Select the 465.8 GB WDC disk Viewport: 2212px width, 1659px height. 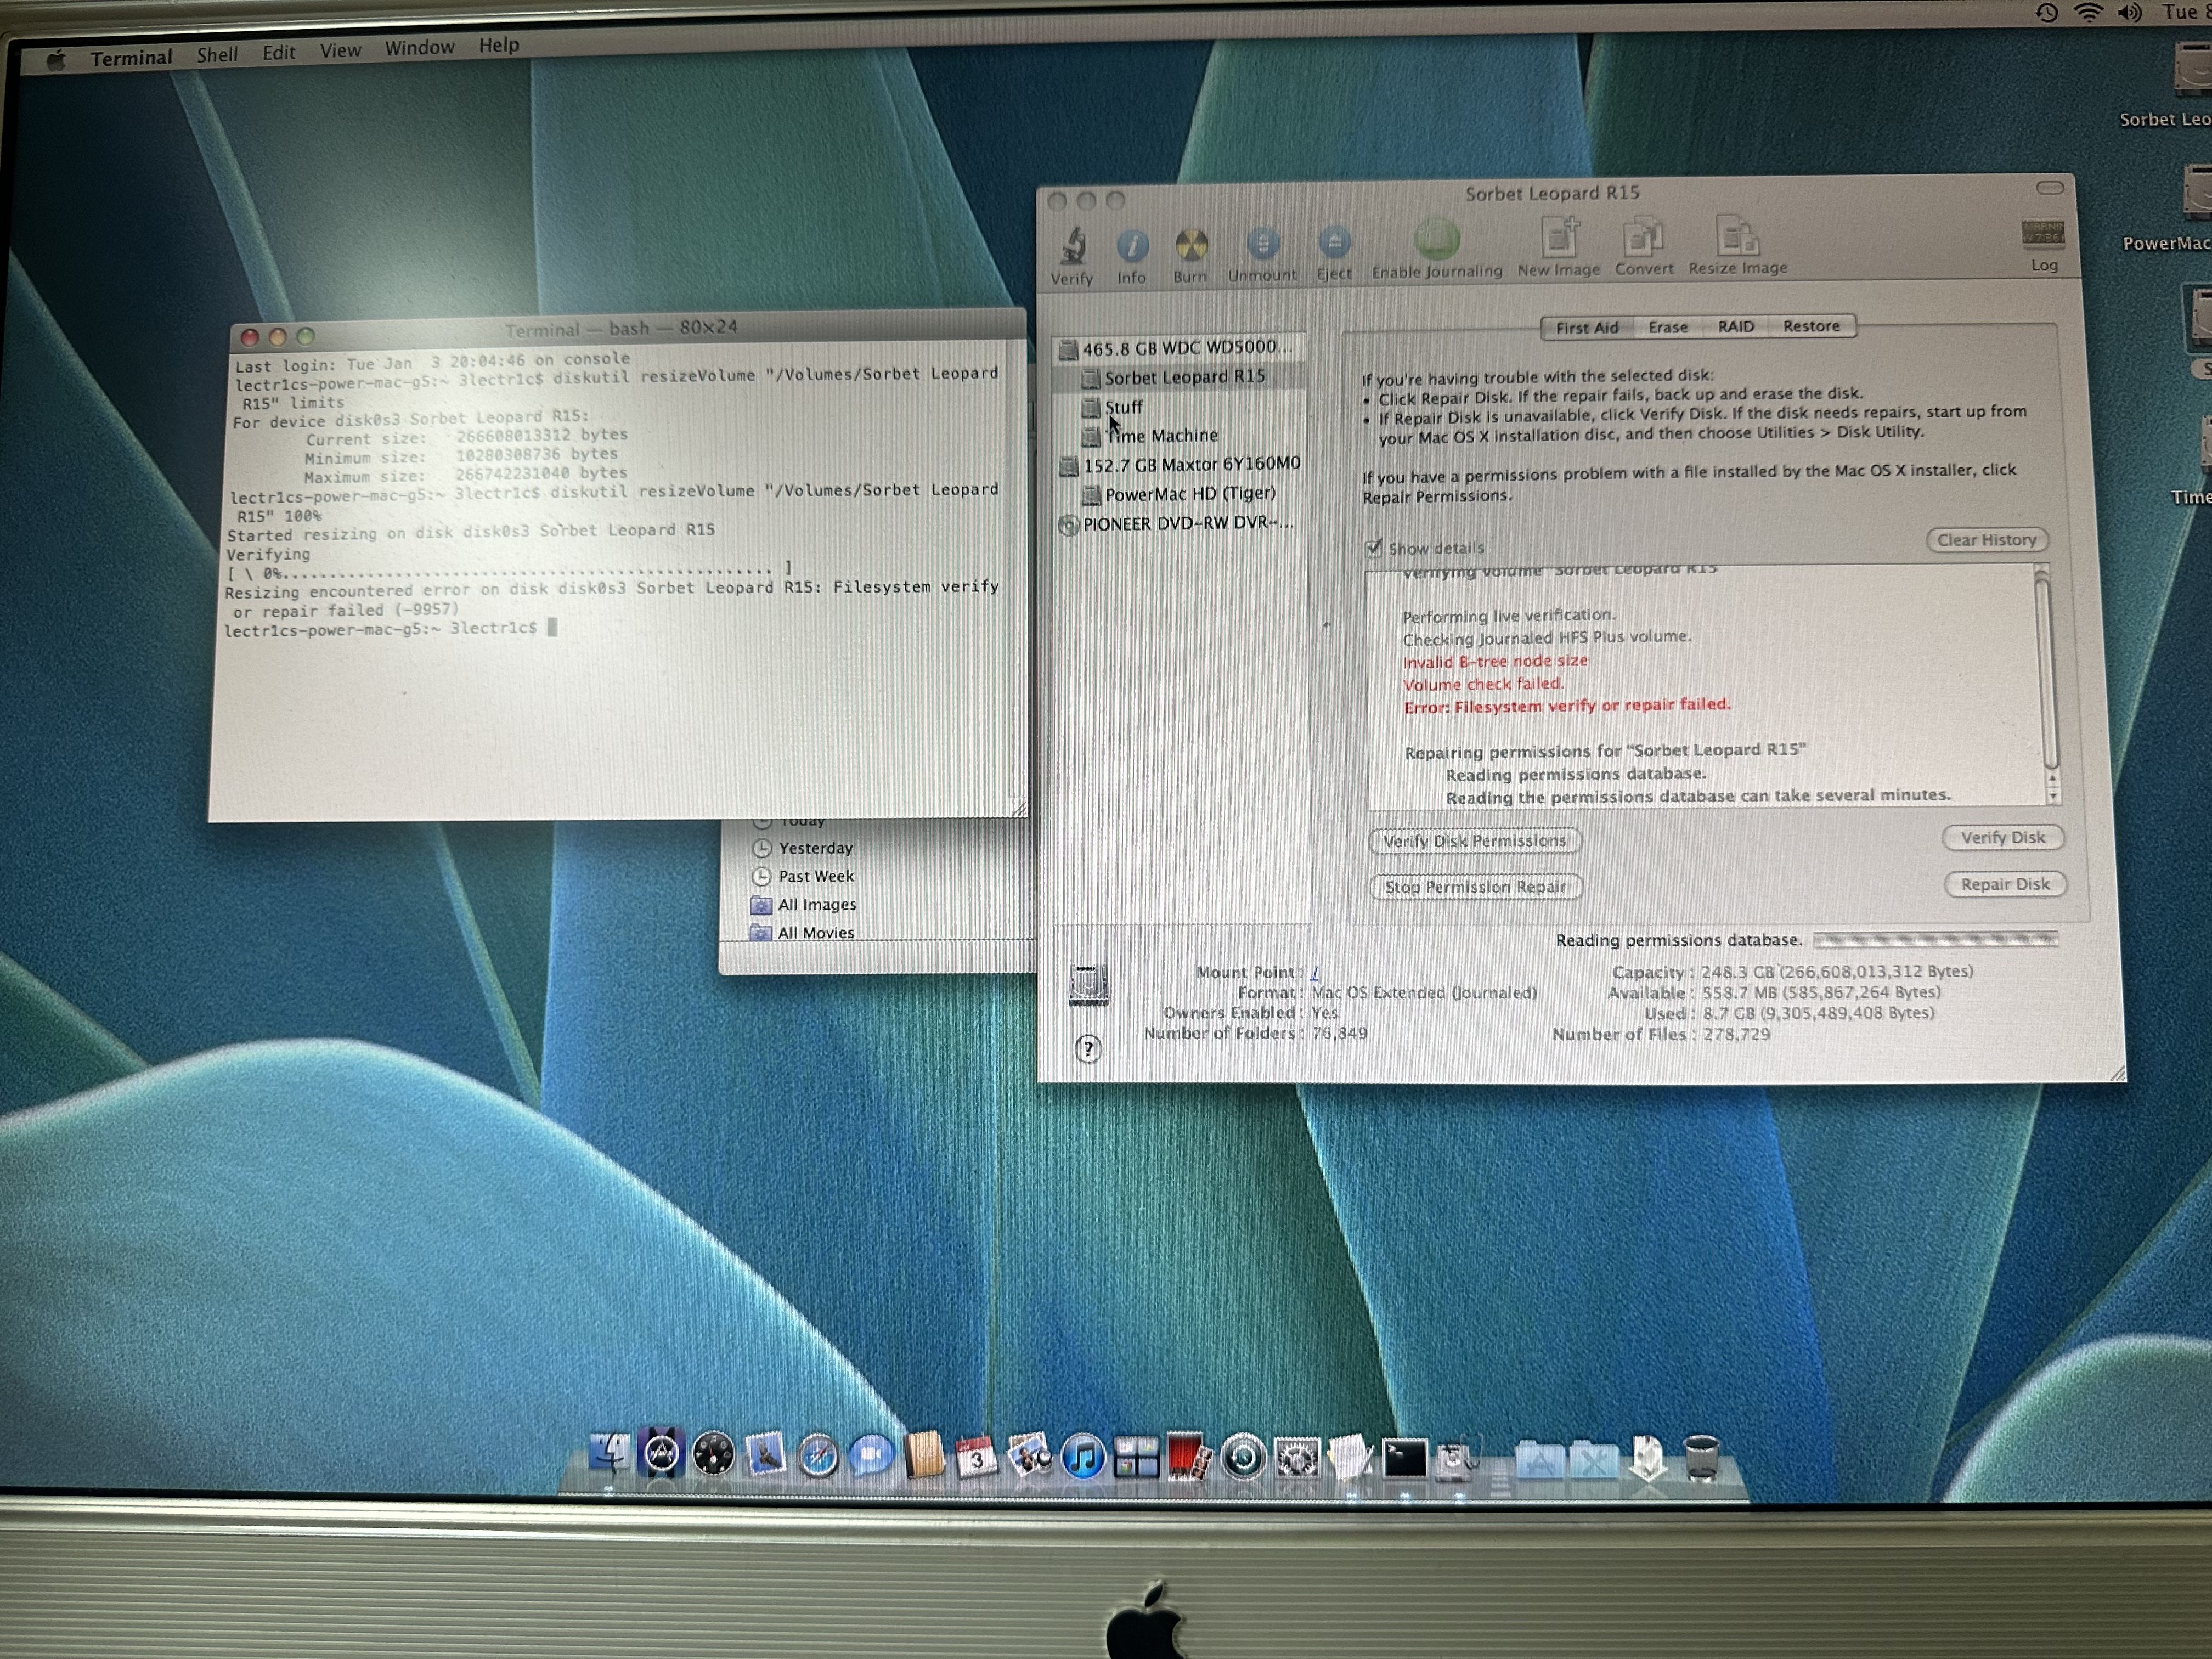point(1176,348)
